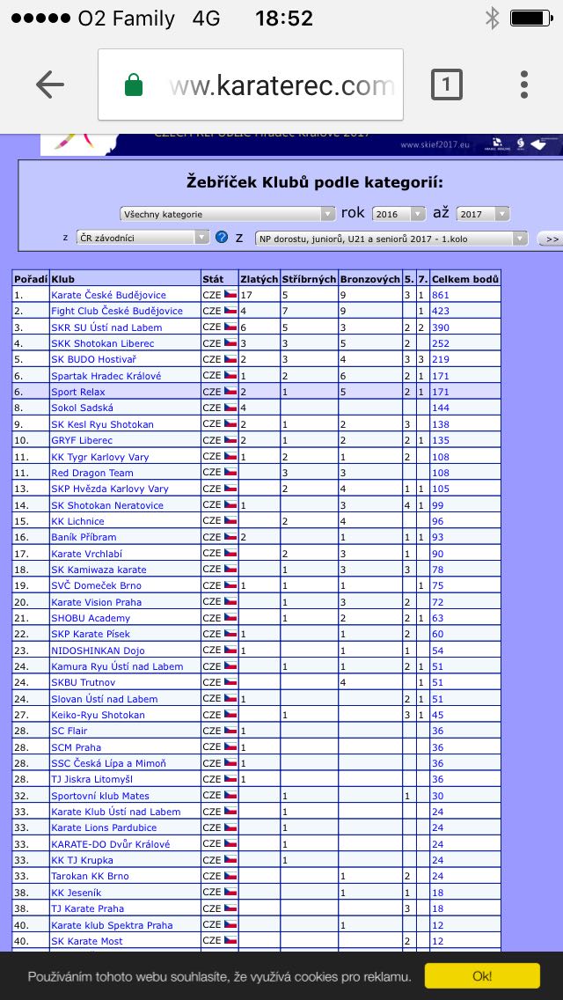
Task: Open Fight Club České Budějovice link
Action: [117, 312]
